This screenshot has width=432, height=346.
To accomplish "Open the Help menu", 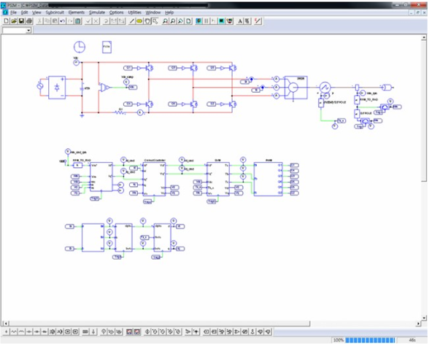I will 169,12.
